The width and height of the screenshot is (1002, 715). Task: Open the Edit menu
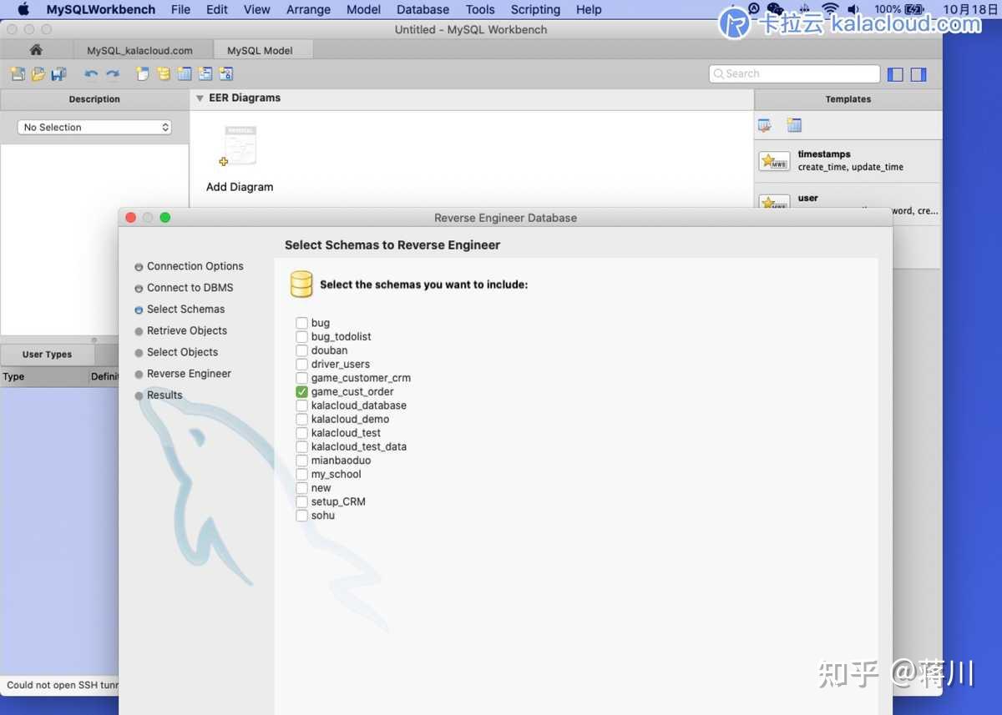pyautogui.click(x=217, y=9)
